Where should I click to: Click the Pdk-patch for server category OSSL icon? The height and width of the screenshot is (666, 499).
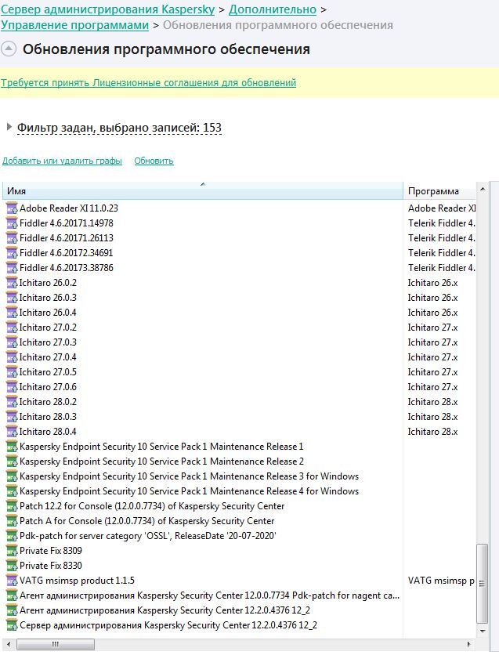(12, 536)
